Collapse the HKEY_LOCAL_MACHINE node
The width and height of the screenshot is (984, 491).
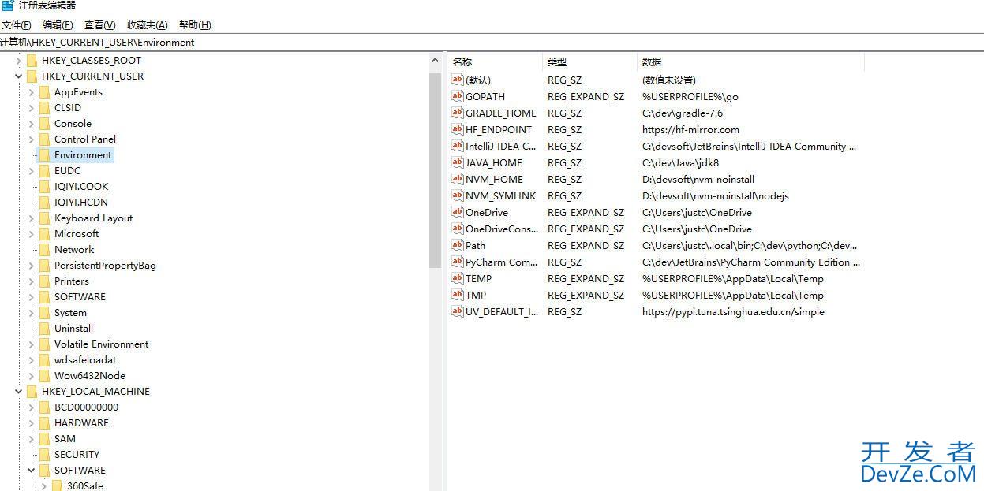[x=18, y=392]
